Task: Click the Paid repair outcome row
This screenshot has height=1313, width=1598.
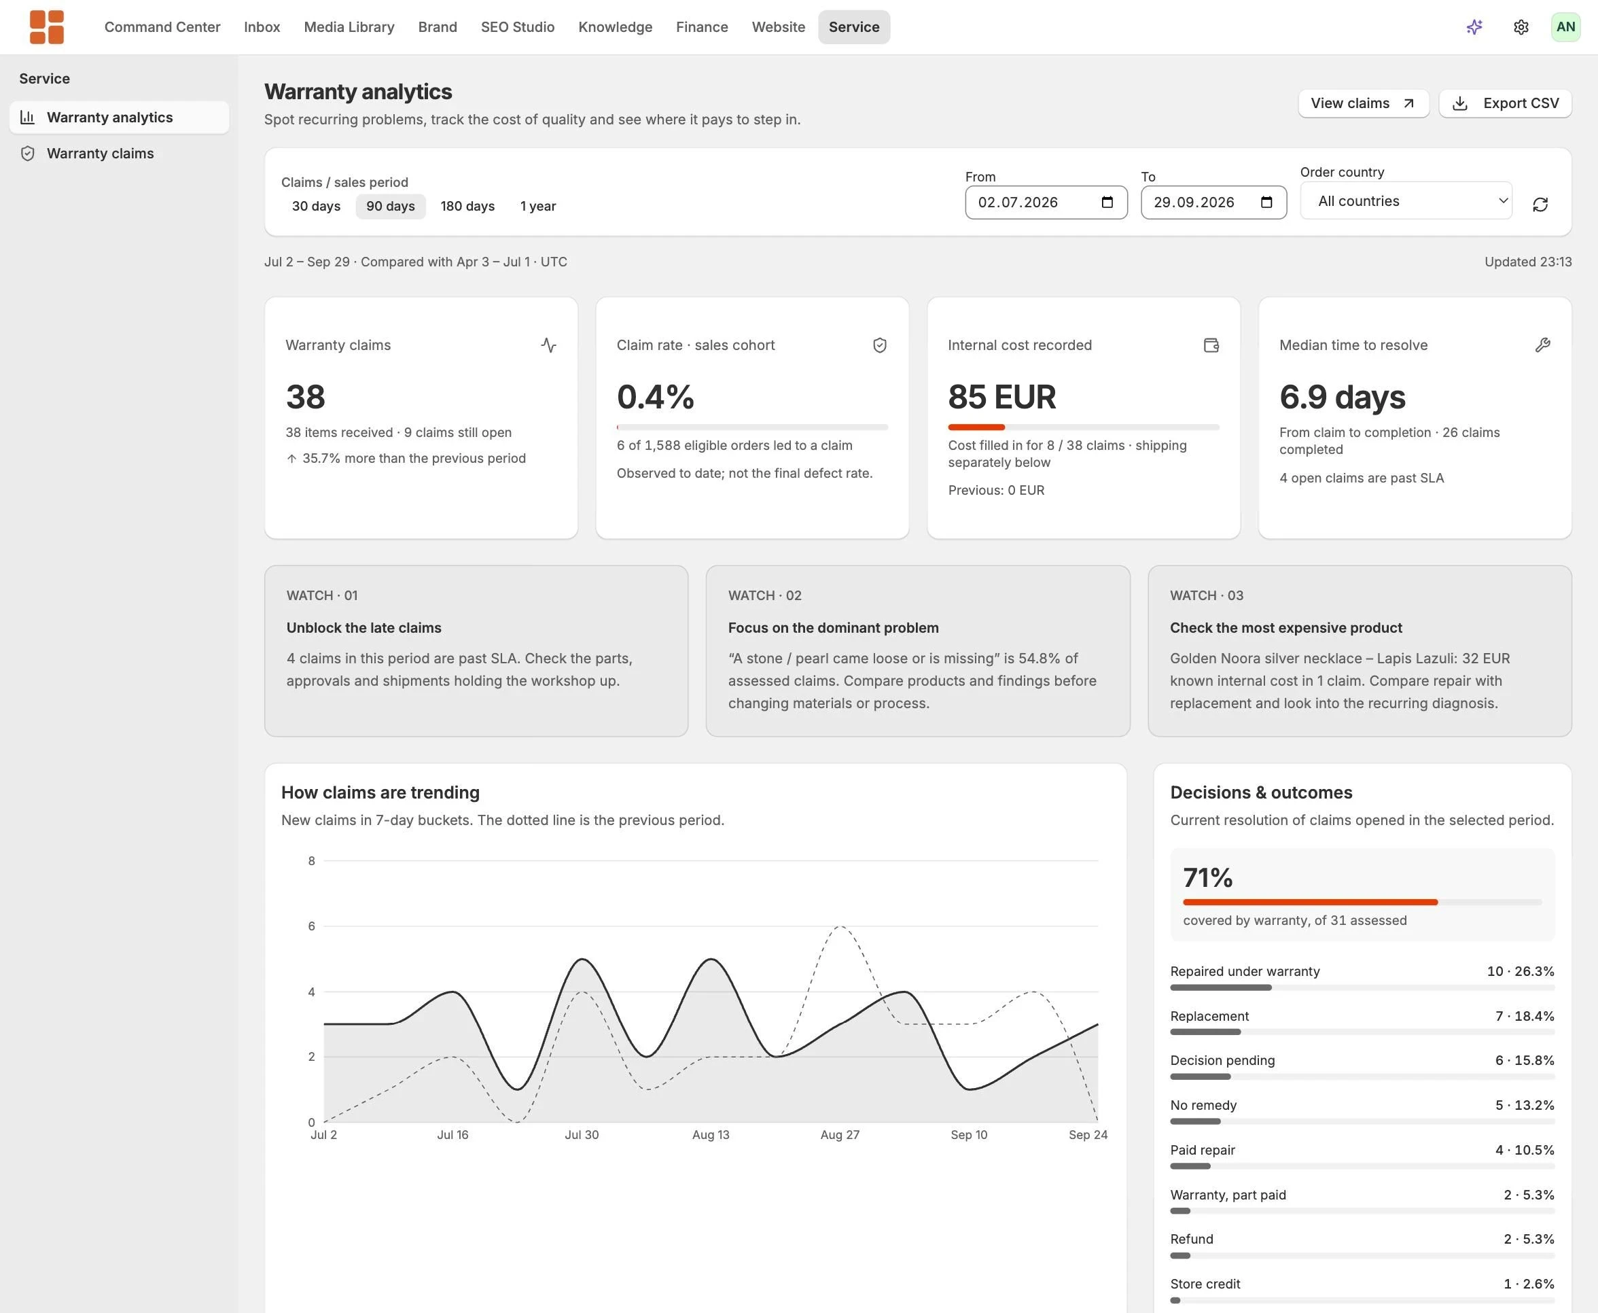Action: point(1362,1157)
